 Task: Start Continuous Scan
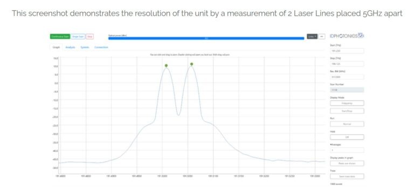tap(60, 37)
